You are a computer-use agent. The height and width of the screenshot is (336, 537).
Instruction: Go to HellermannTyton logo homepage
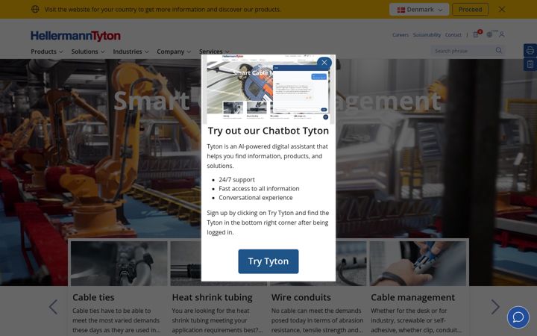pos(75,36)
